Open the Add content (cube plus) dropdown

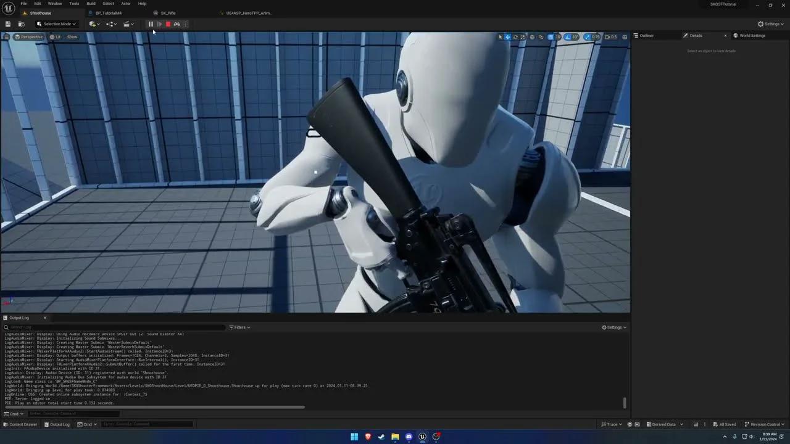pyautogui.click(x=94, y=24)
